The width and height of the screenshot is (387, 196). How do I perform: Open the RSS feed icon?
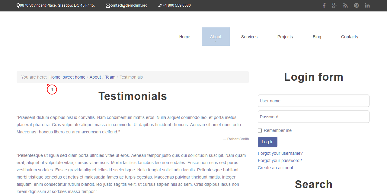pos(345,5)
